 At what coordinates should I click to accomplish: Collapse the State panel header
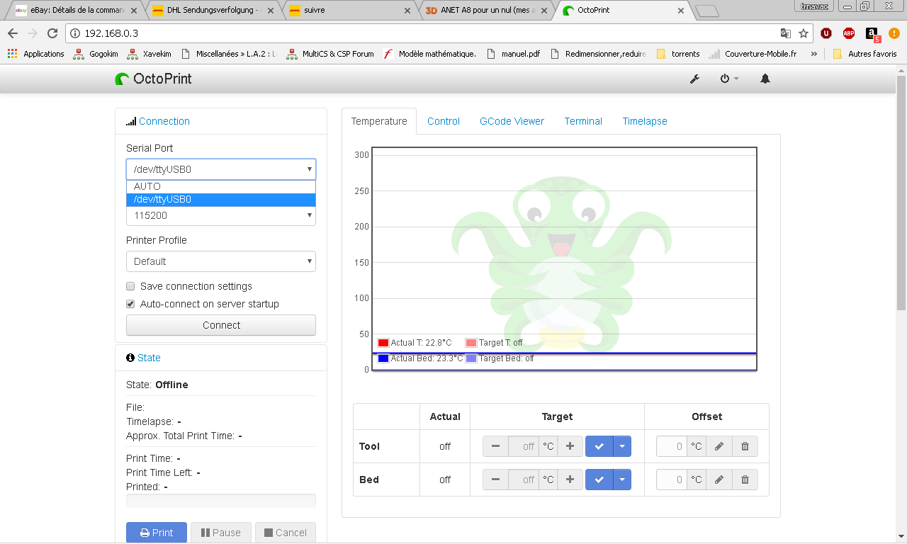(149, 358)
